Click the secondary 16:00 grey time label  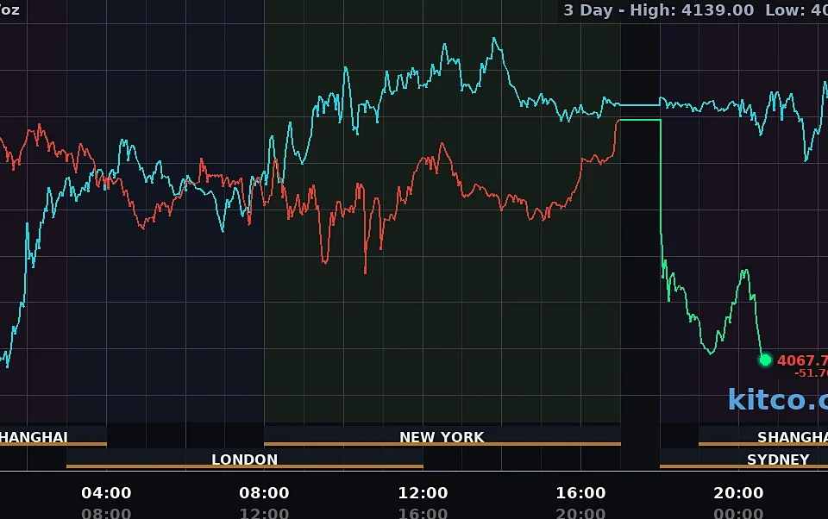423,513
